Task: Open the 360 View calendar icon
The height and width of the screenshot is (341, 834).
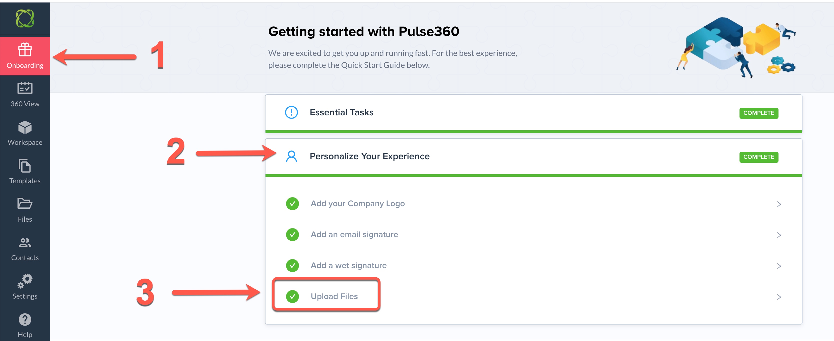Action: pos(25,88)
